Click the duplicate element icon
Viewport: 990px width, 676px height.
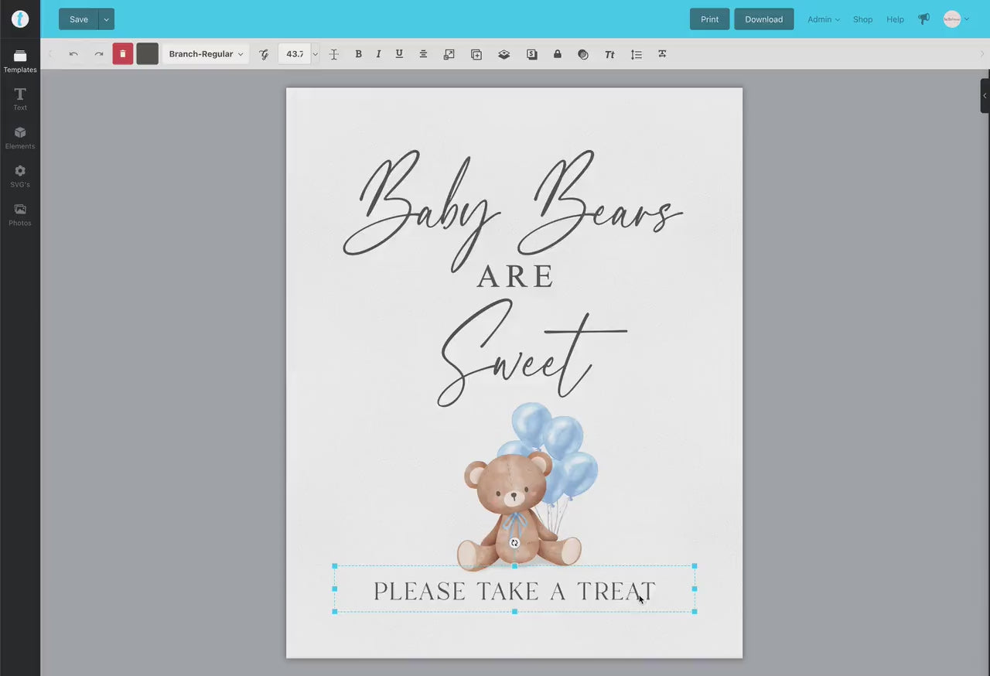click(476, 54)
